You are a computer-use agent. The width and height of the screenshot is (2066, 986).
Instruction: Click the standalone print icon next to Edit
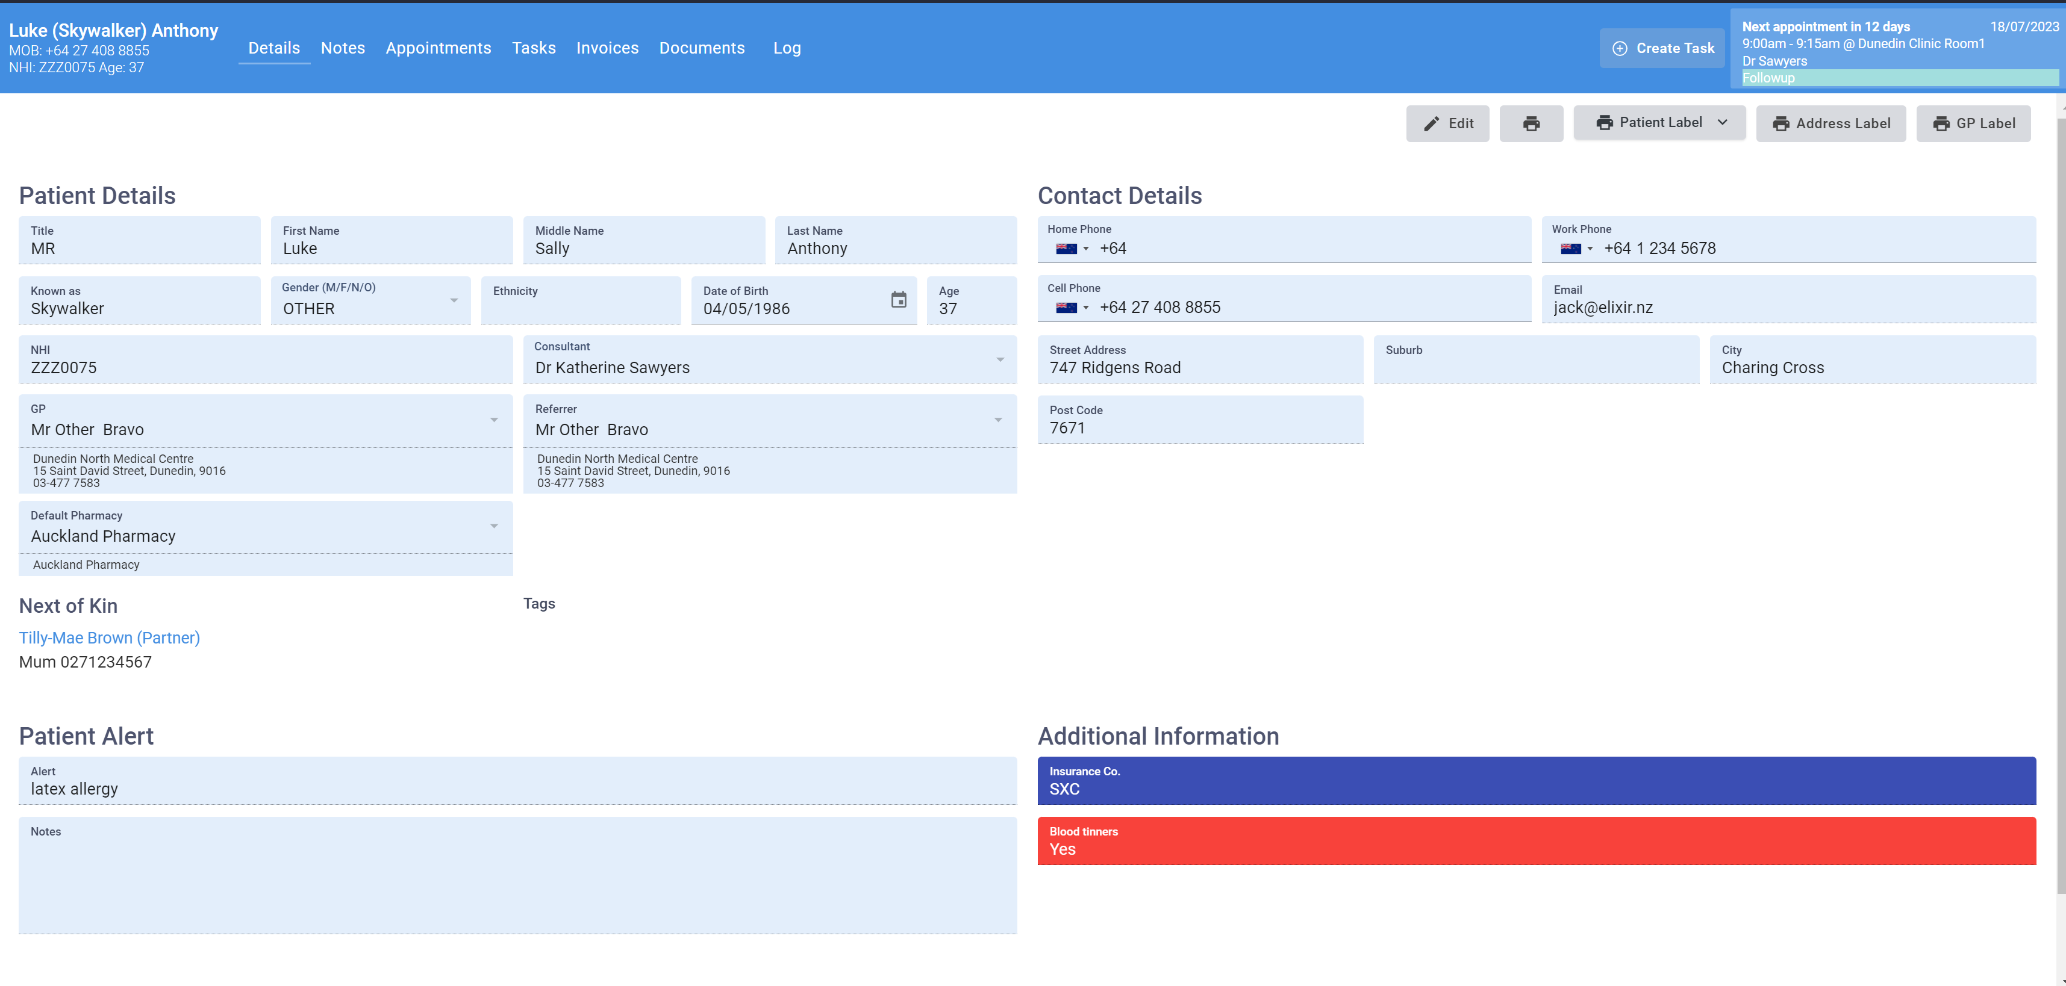pyautogui.click(x=1531, y=123)
